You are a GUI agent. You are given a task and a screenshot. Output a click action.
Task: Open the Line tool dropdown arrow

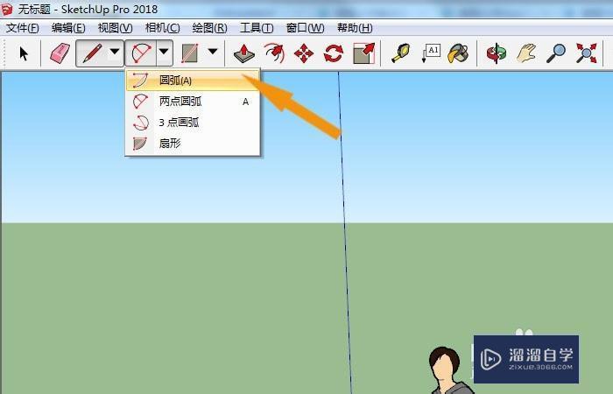coord(115,52)
